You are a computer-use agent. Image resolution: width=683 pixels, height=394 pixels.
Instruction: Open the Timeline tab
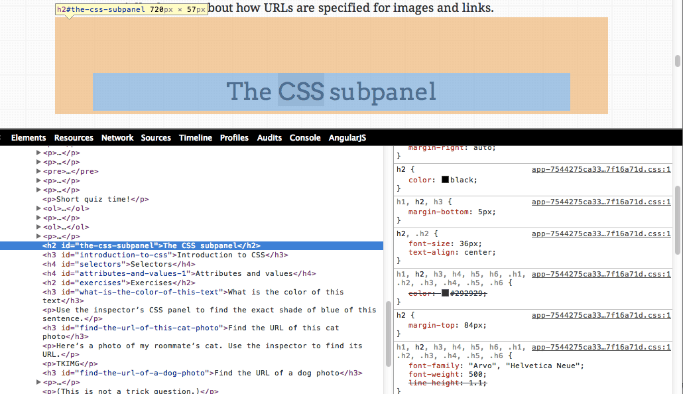pos(196,138)
